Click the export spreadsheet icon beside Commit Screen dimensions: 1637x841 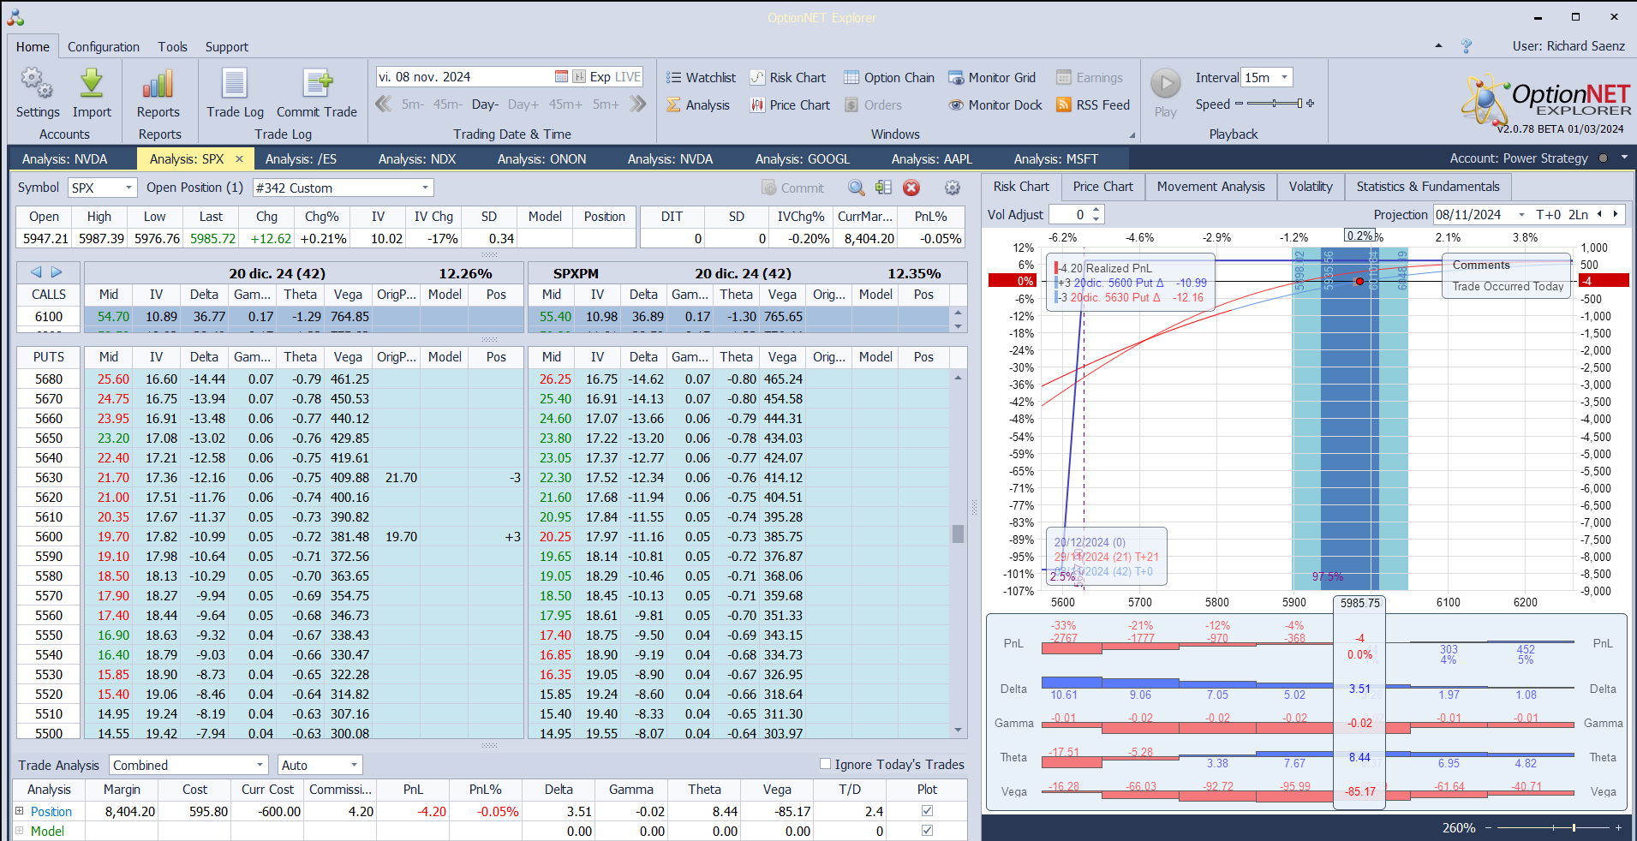(x=883, y=188)
